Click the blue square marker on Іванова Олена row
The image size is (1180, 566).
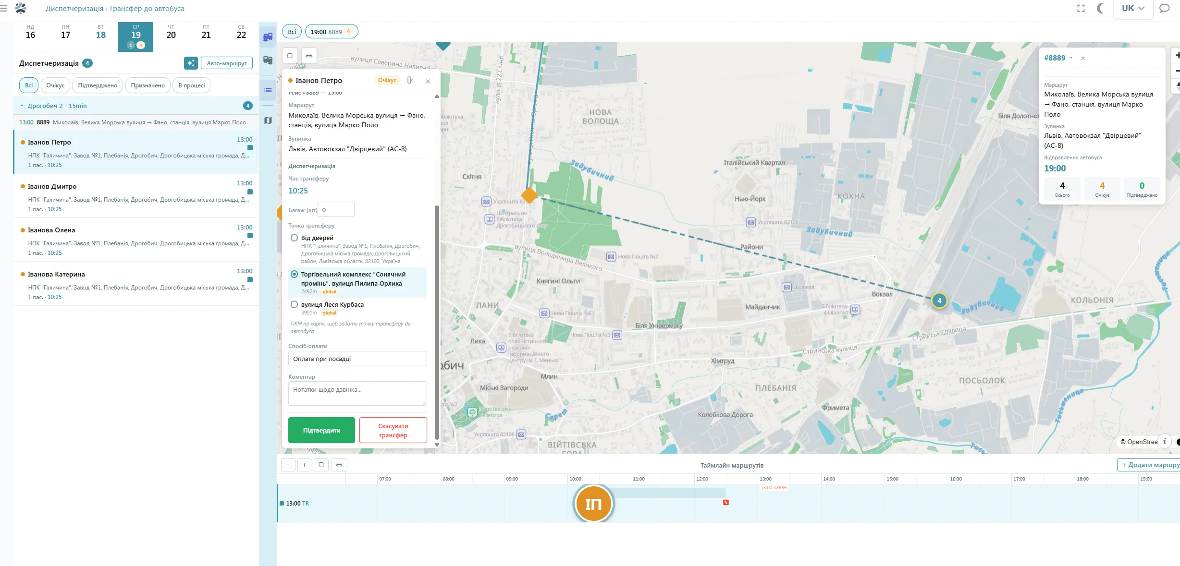(250, 236)
